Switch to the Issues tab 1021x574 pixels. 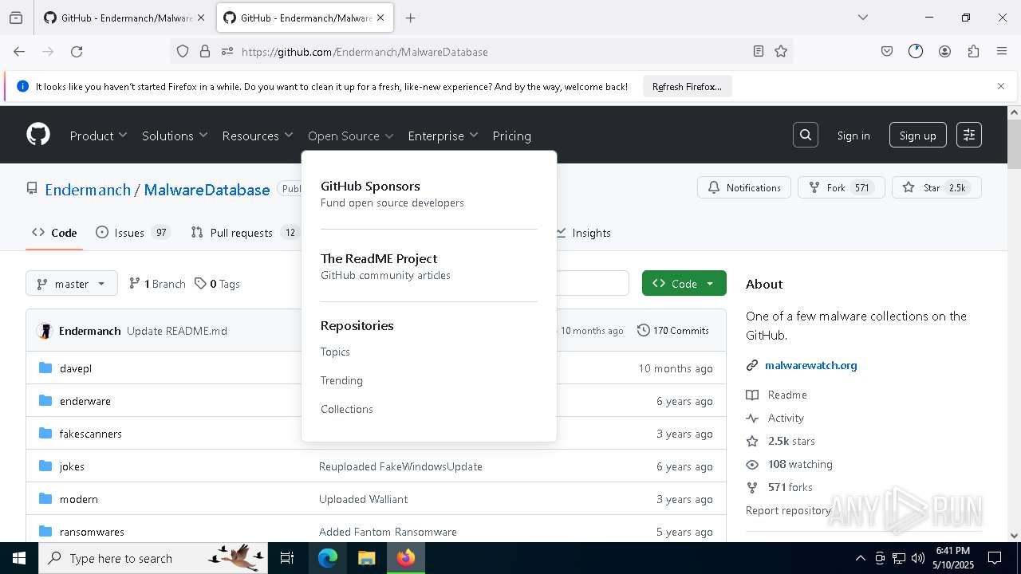coord(132,233)
